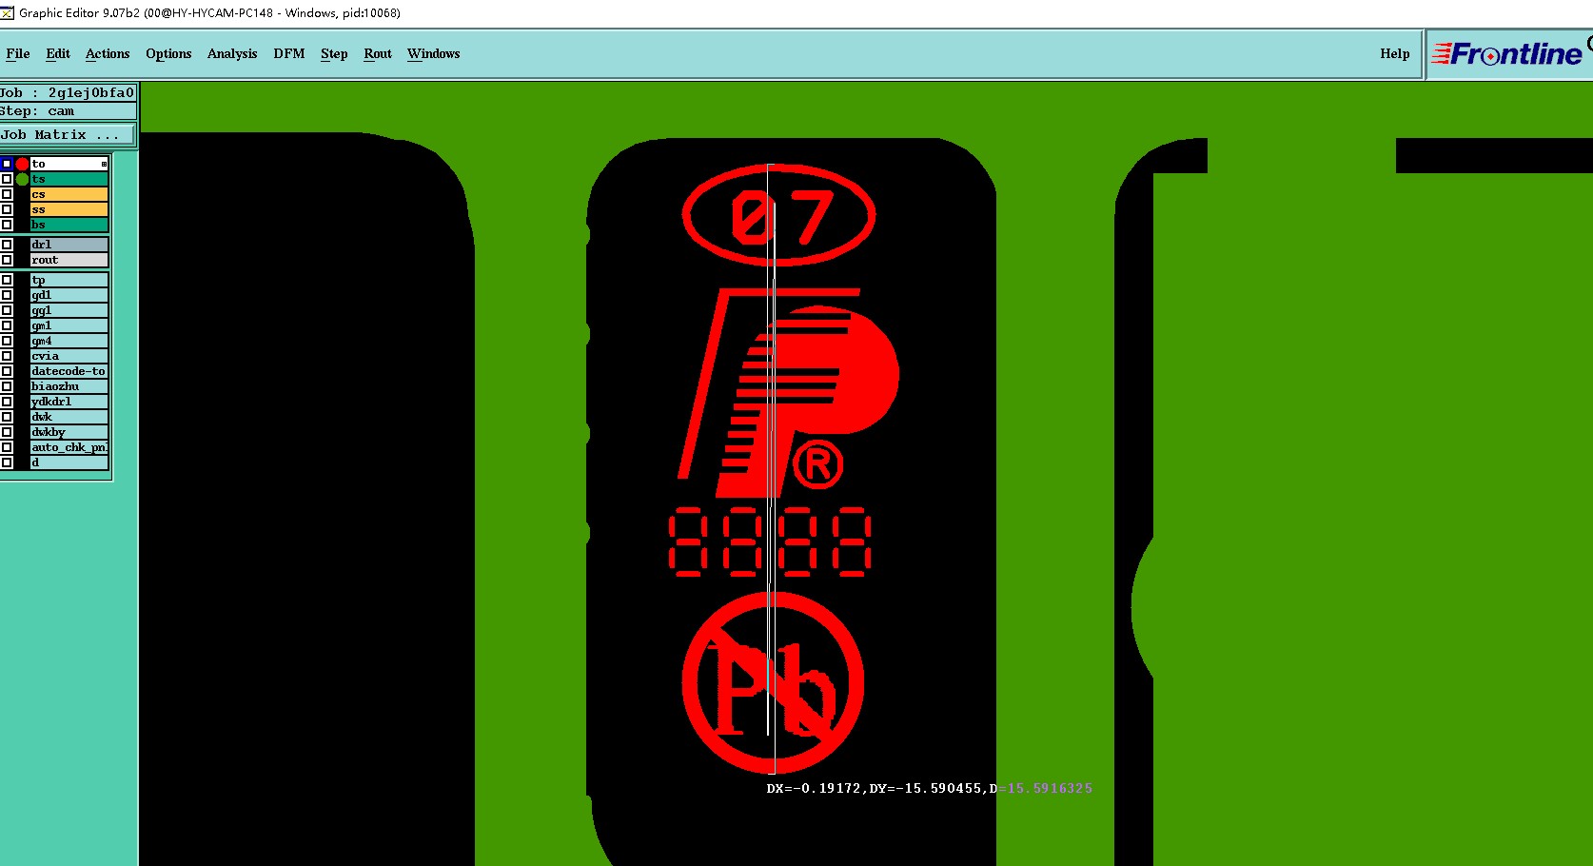Toggle the checkbox for layer cvia
The height and width of the screenshot is (866, 1593).
coord(7,356)
